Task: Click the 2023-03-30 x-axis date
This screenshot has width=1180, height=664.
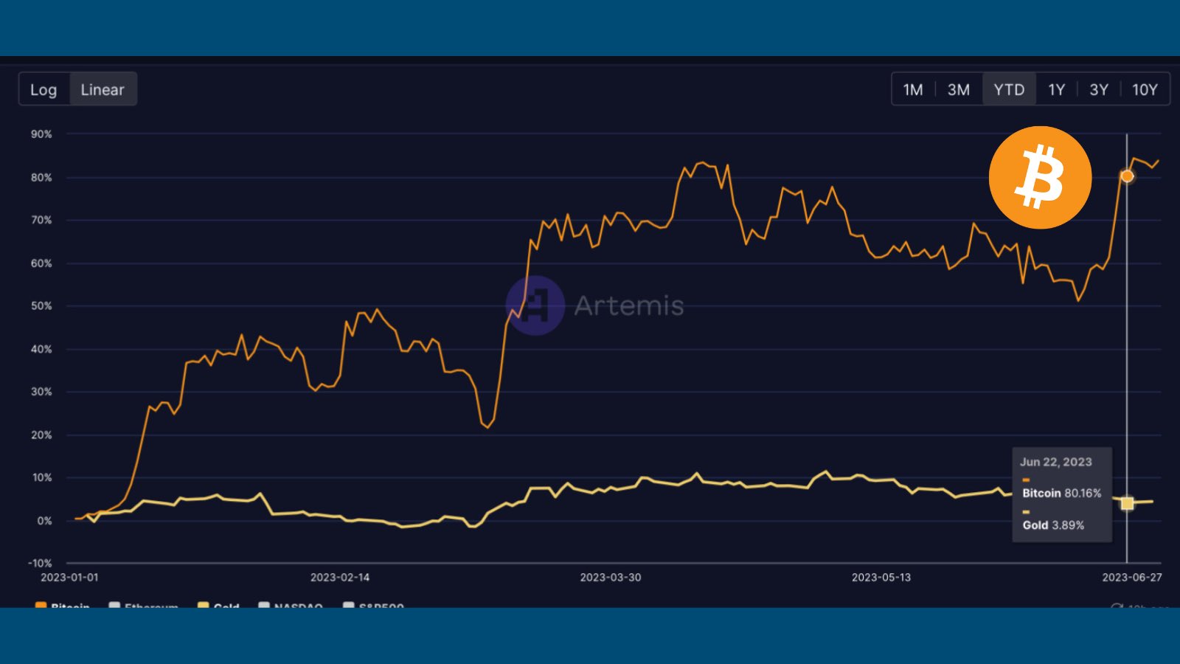Action: (611, 577)
